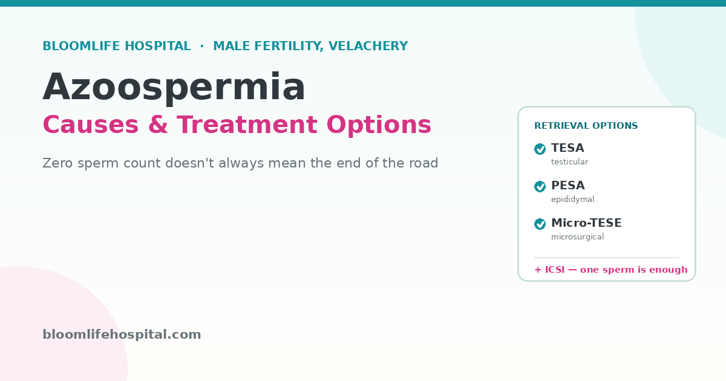The height and width of the screenshot is (381, 726).
Task: Click the Azoospermia main heading
Action: [174, 87]
